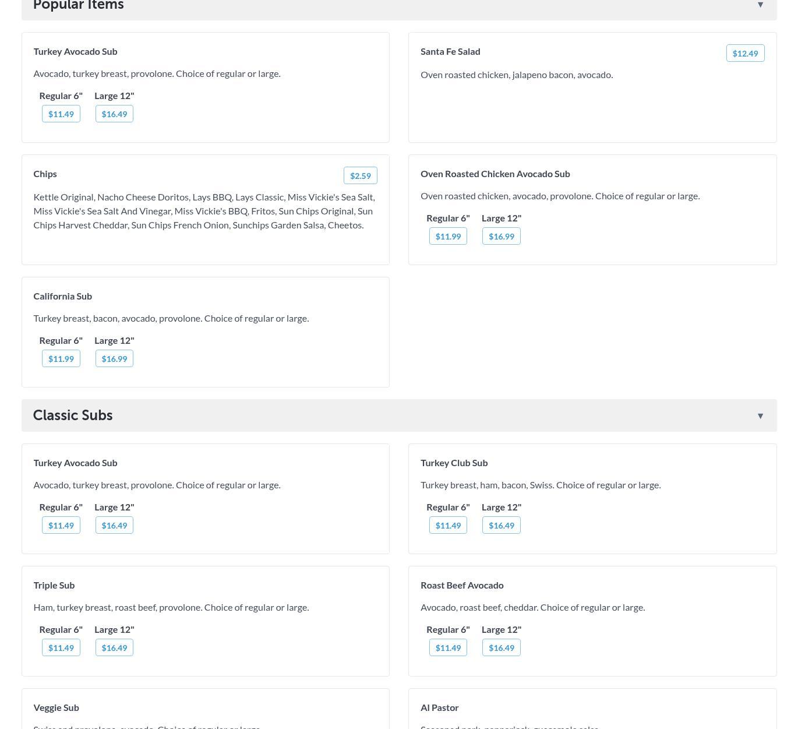Collapse Popular Items section using its arrow

[x=760, y=5]
